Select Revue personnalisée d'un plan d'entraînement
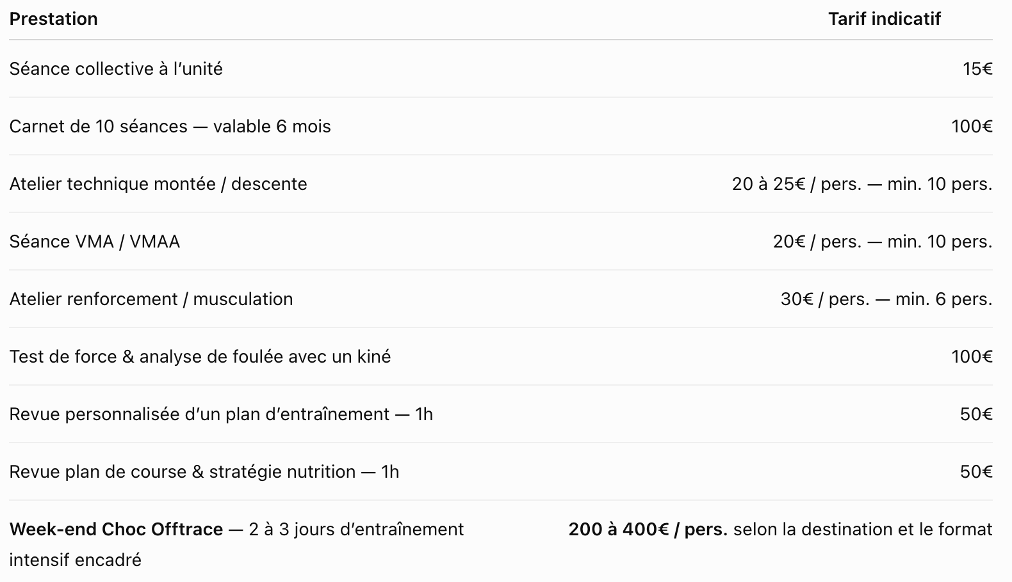The image size is (1012, 582). [199, 414]
